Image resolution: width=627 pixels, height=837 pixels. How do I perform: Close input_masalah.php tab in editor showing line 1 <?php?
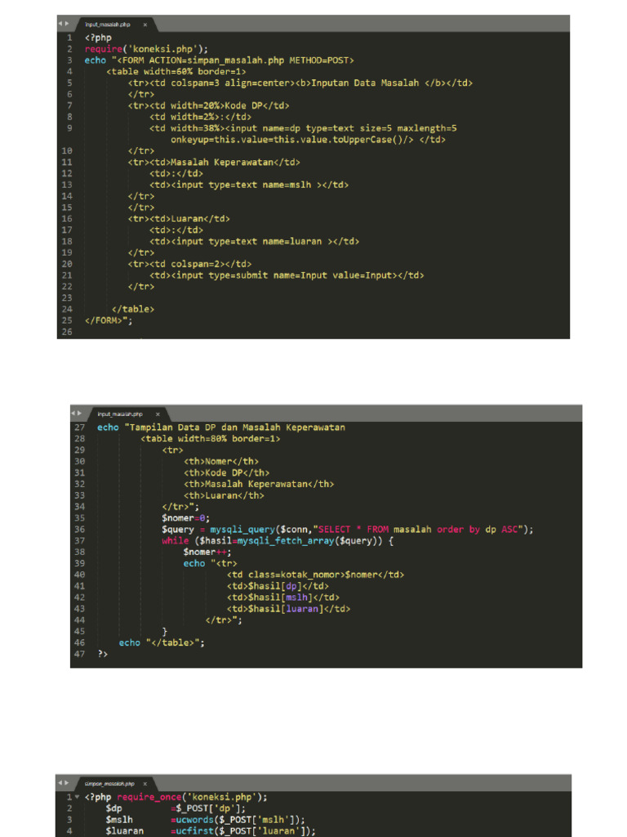click(145, 25)
